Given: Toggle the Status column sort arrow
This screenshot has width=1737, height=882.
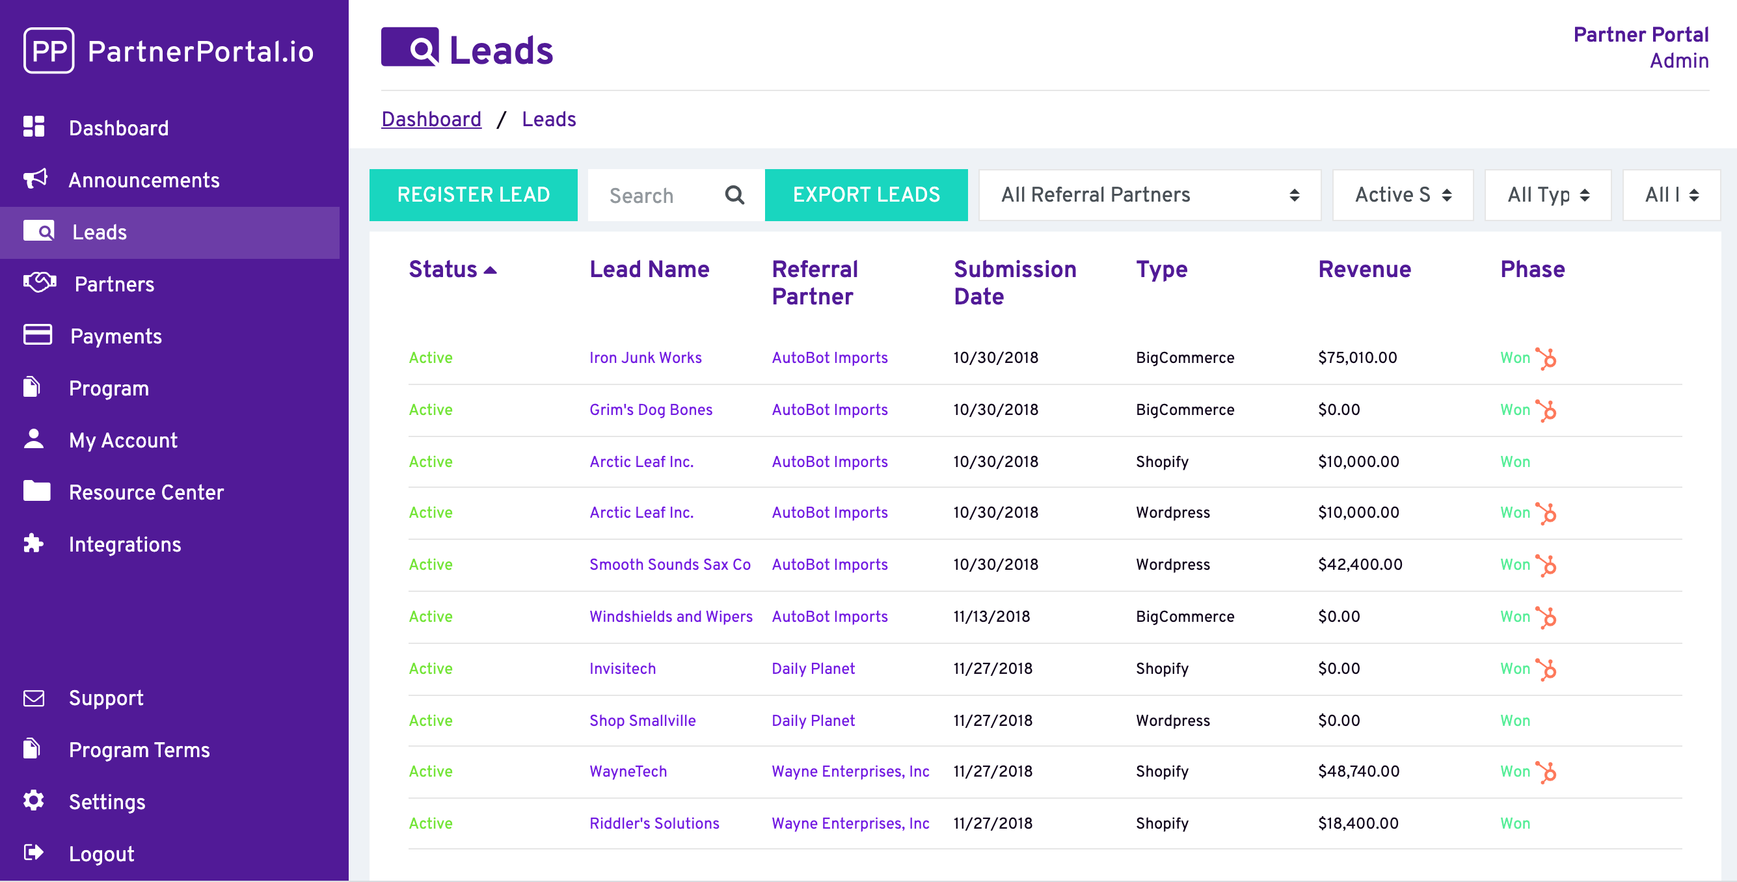Looking at the screenshot, I should coord(491,271).
